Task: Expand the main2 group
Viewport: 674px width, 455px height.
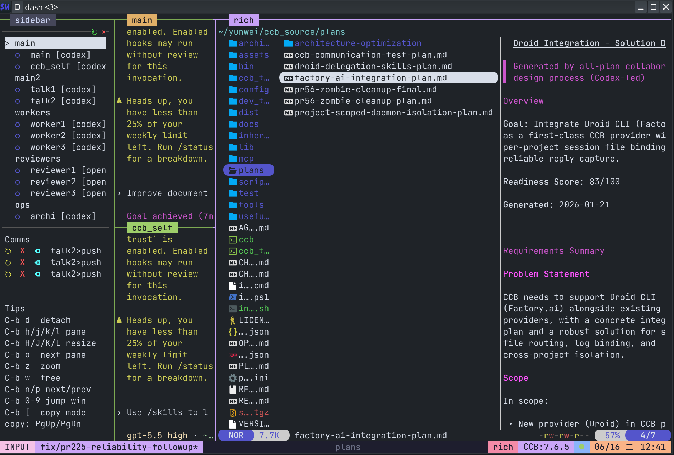Action: [x=27, y=78]
